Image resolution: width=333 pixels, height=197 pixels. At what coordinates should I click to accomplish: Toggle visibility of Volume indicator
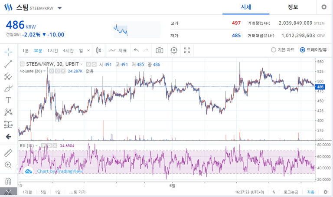coord(52,71)
